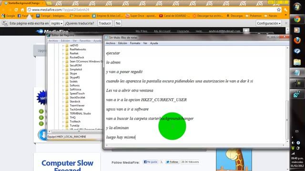Screen dimensions: 305x171
Task: Click the line 'luego hay mismo' in Notepad
Action: point(121,137)
